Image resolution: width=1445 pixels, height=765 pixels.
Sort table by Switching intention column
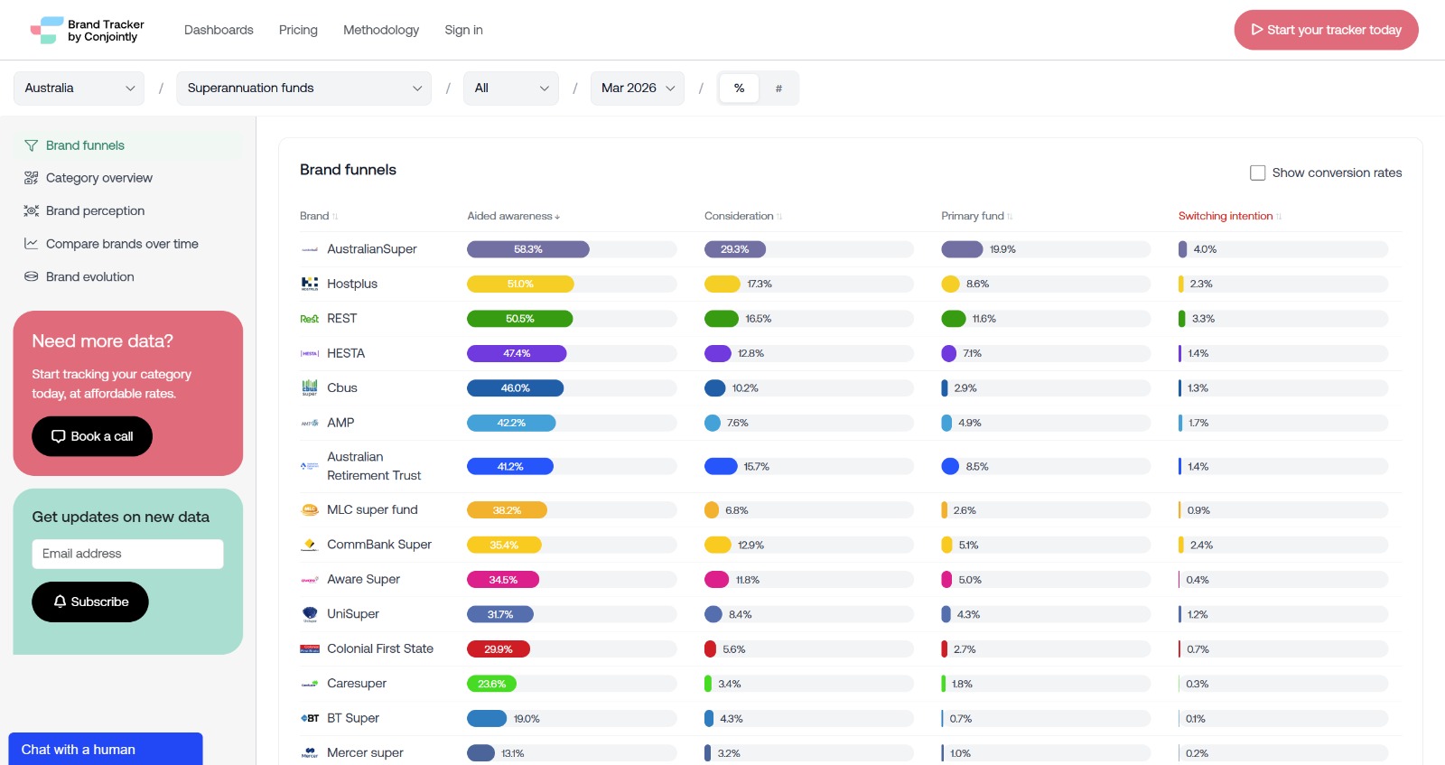tap(1230, 216)
